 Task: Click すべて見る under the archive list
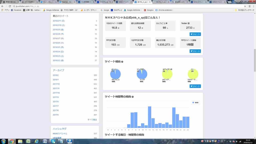point(92,120)
